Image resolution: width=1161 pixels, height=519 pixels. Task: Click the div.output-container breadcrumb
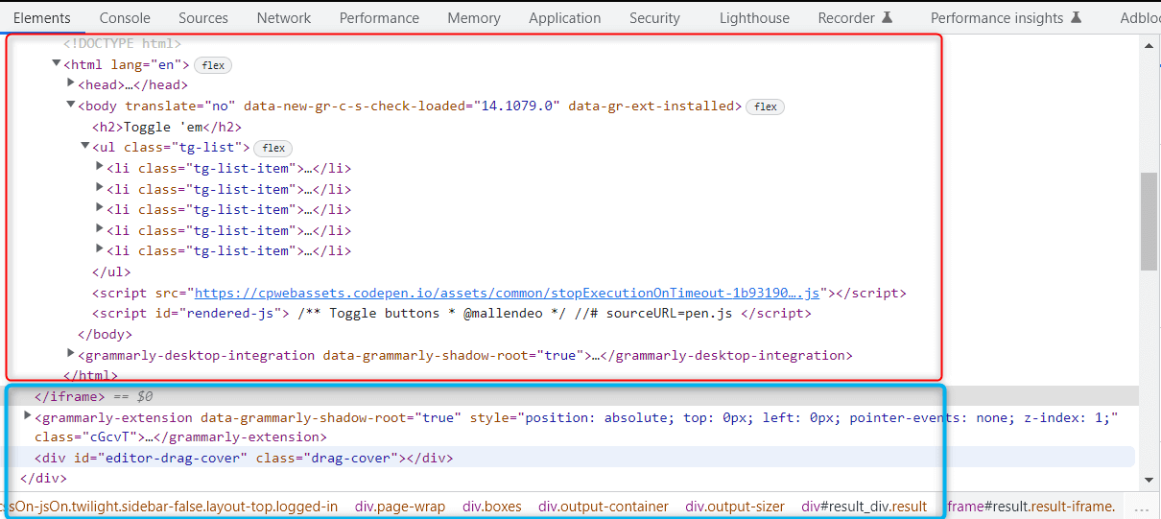tap(604, 507)
